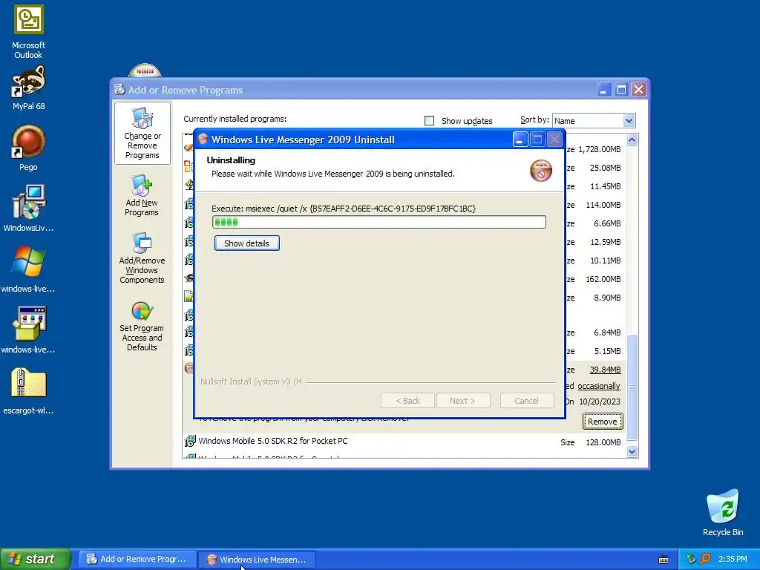Minimize the Uninstall dialog
Viewport: 760px width, 570px height.
(520, 140)
